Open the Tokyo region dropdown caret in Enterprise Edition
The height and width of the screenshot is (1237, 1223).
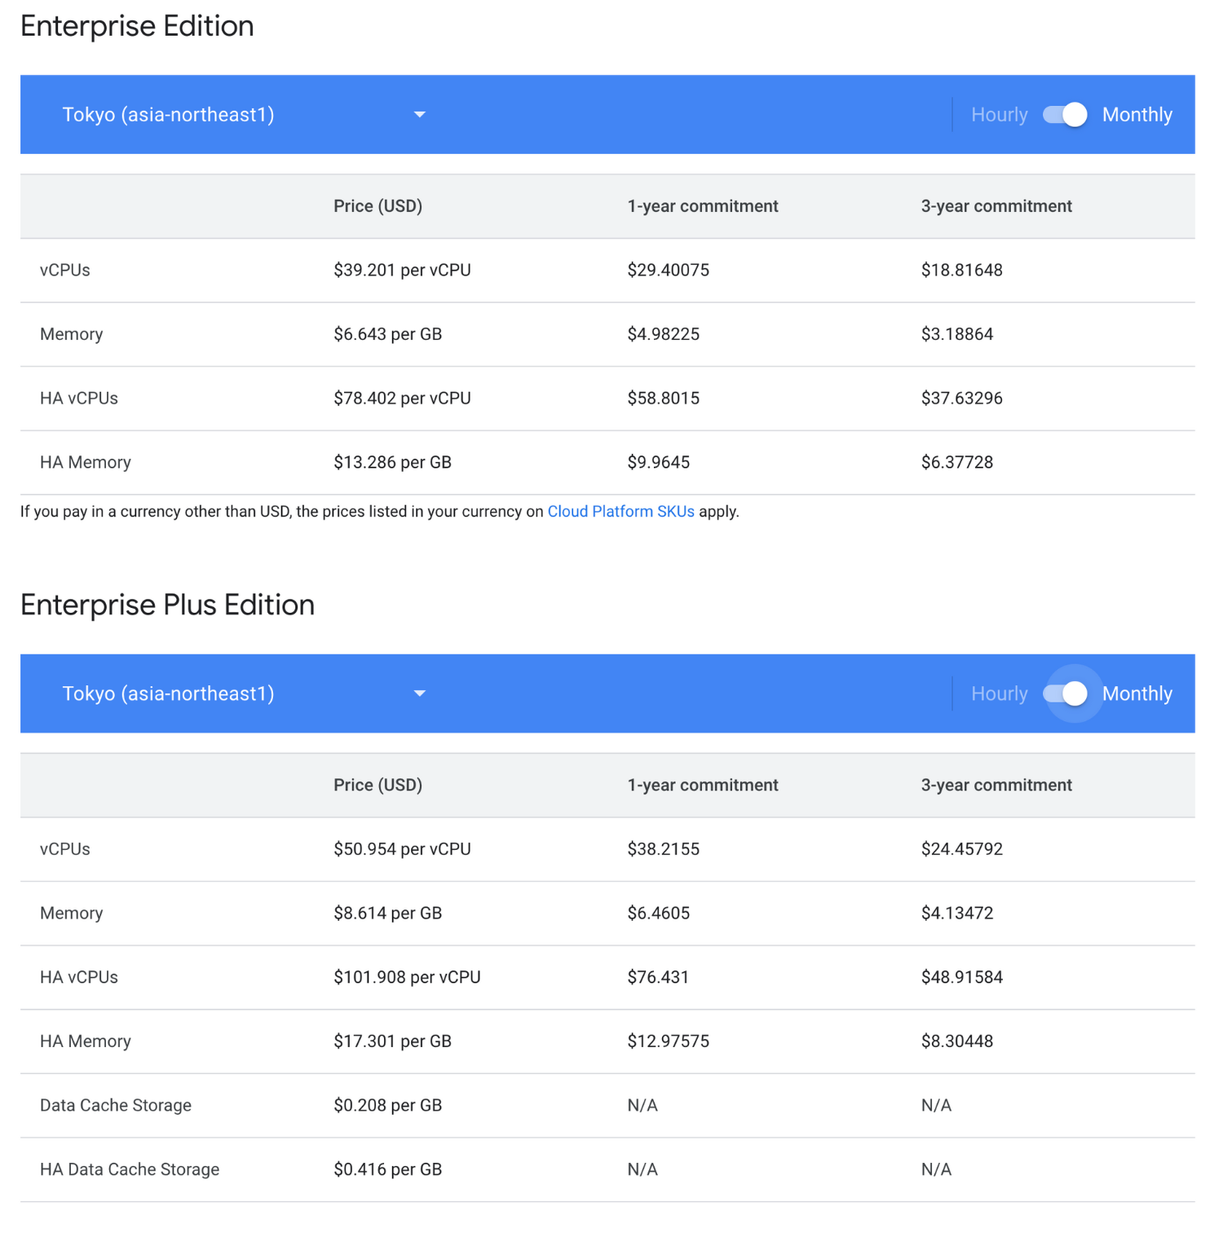(419, 115)
